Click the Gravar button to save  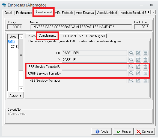click(x=123, y=131)
